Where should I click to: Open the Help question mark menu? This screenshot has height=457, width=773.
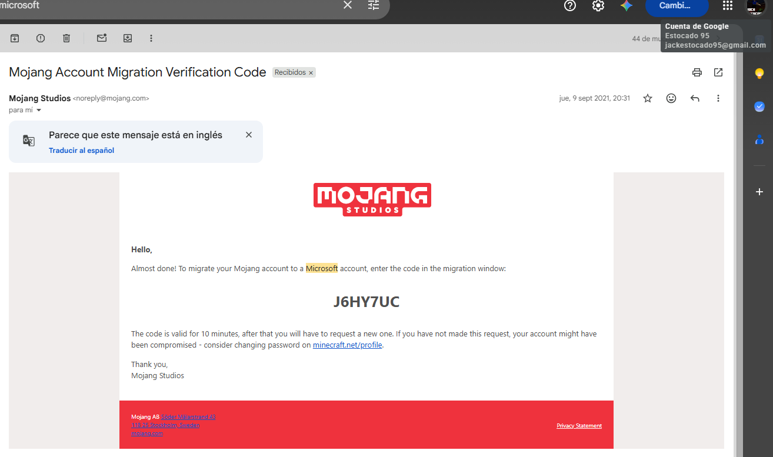tap(569, 5)
